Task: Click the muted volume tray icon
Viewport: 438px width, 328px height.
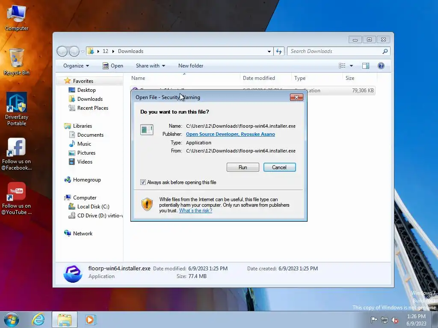Action: pyautogui.click(x=395, y=320)
